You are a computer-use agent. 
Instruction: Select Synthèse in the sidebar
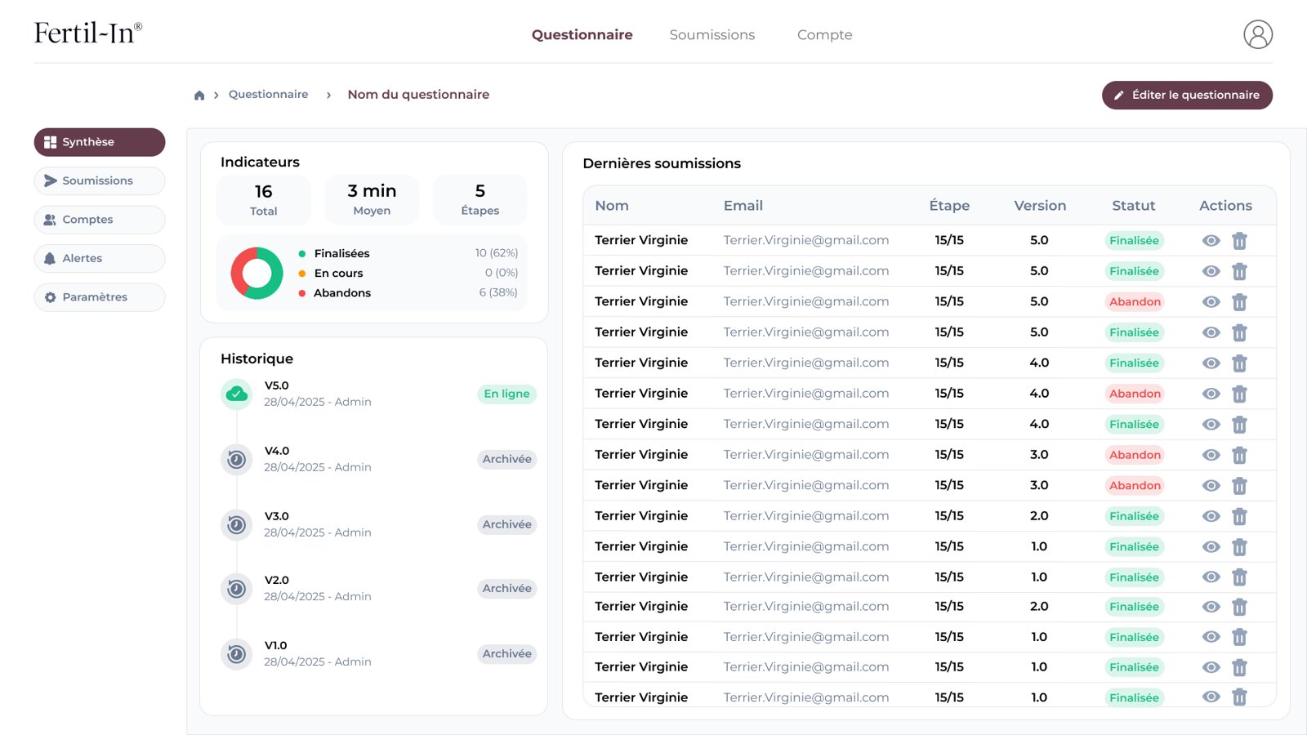coord(100,142)
